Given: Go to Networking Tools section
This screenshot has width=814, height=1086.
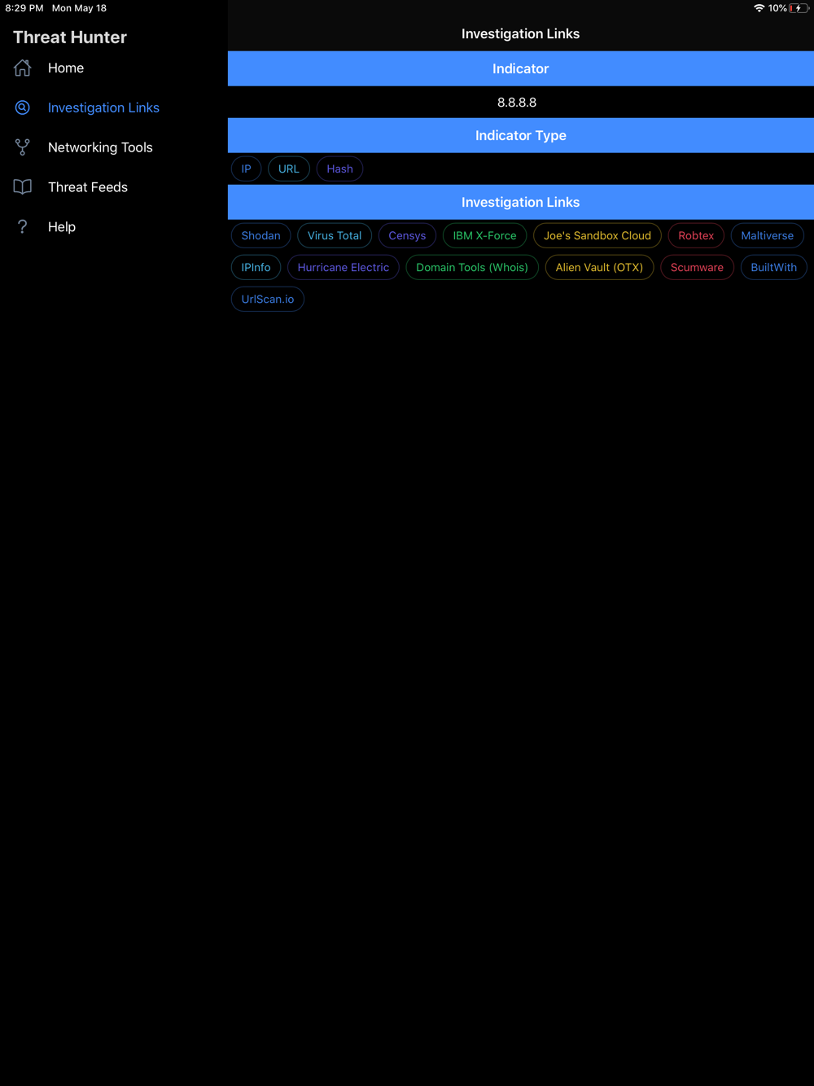Looking at the screenshot, I should pos(100,147).
